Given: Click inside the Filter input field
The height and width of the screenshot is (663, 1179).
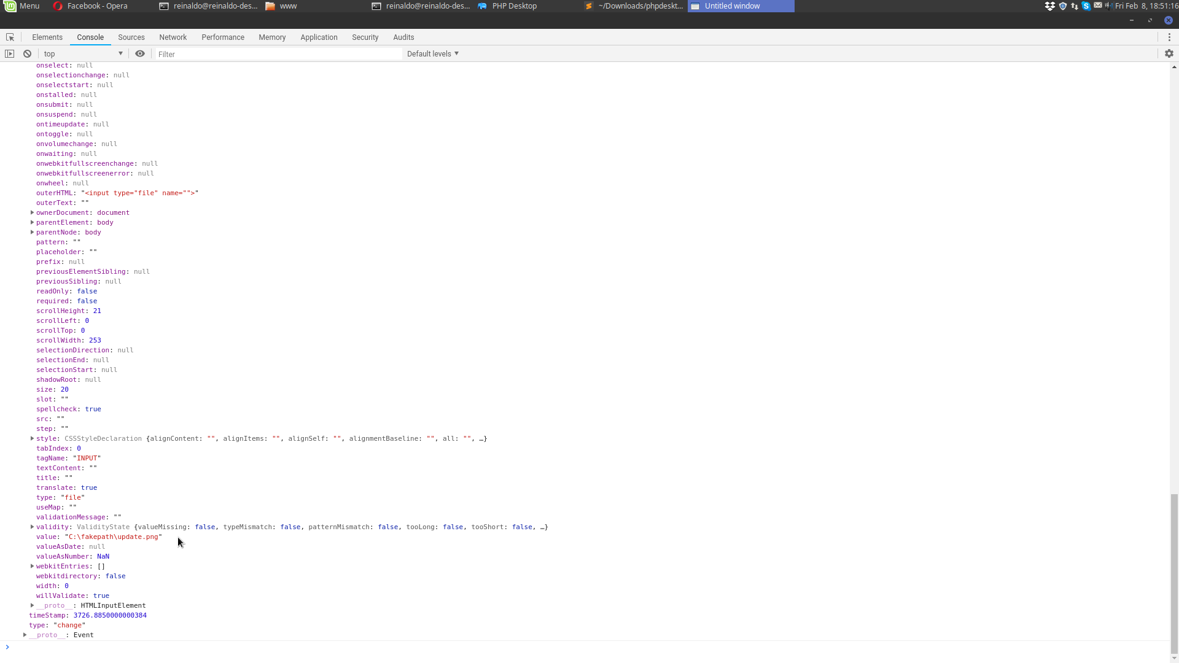Looking at the screenshot, I should pos(276,53).
